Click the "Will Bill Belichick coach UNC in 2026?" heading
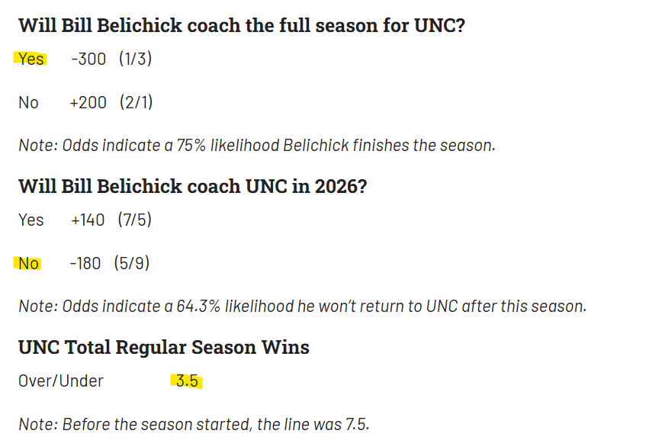 [x=192, y=186]
